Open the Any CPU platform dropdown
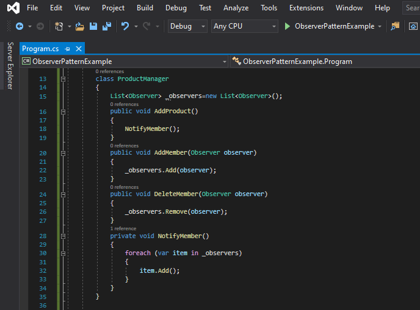Screen dimensions: 420x310 point(245,26)
